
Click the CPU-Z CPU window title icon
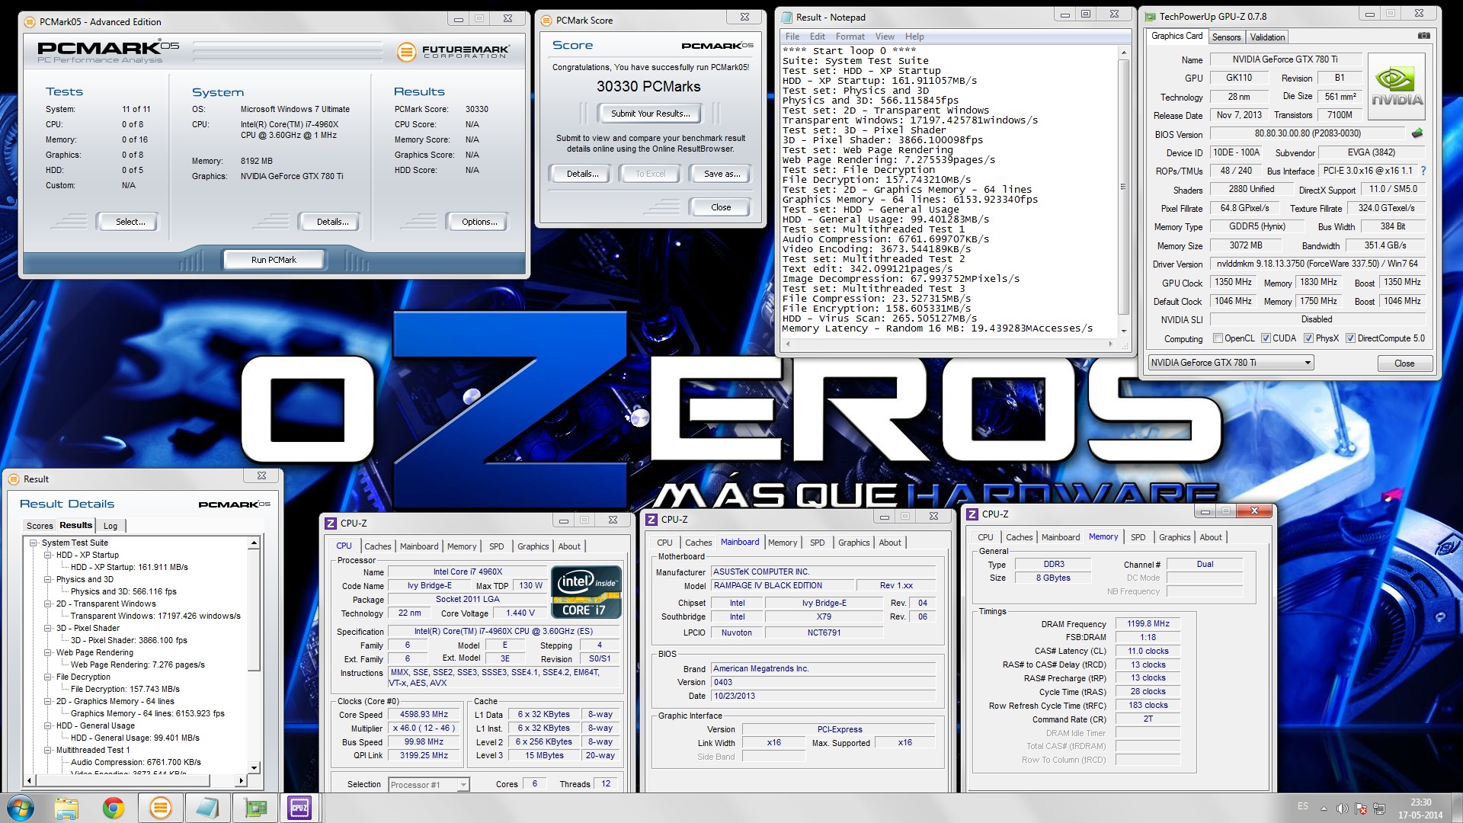tap(331, 524)
